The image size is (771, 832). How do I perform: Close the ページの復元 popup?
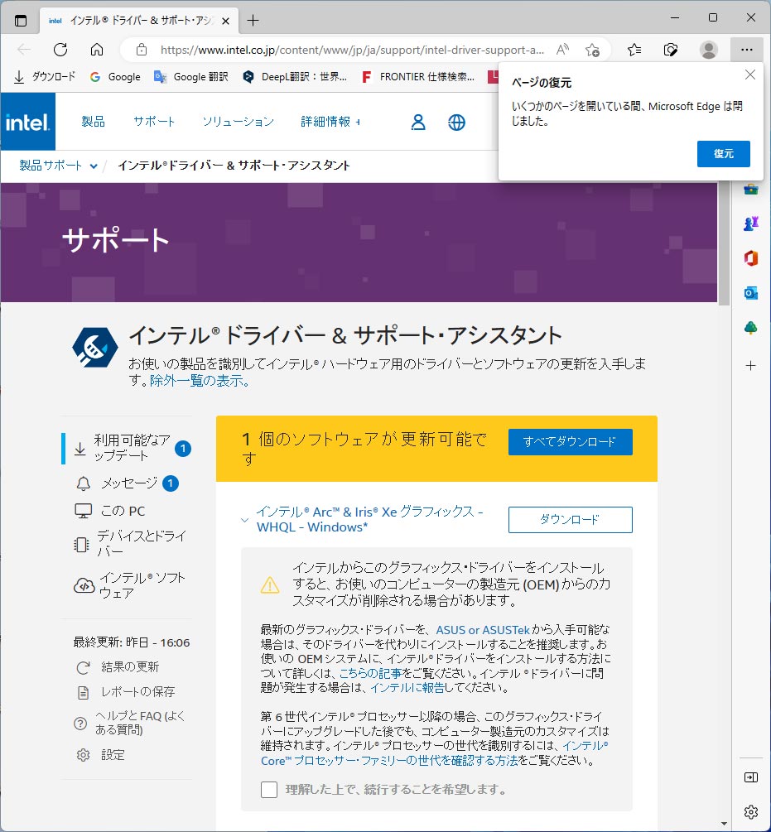[749, 75]
